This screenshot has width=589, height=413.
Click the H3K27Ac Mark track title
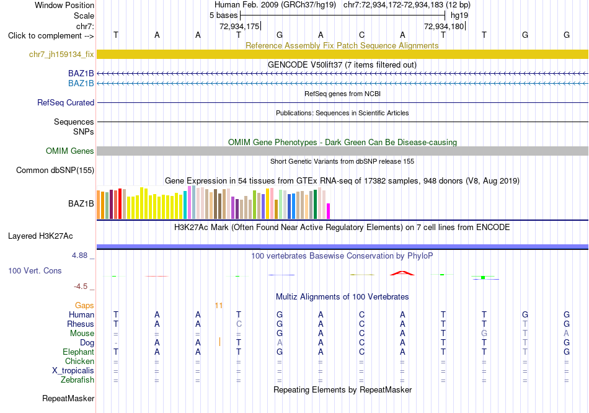pyautogui.click(x=342, y=228)
